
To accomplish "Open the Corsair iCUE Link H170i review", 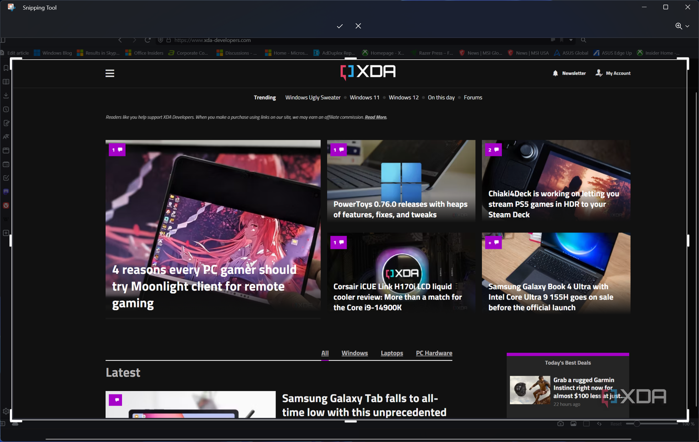I will point(398,297).
